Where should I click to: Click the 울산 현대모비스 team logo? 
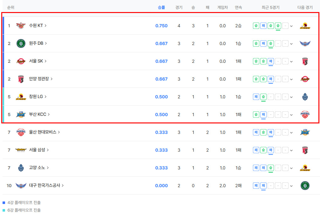tap(21, 132)
